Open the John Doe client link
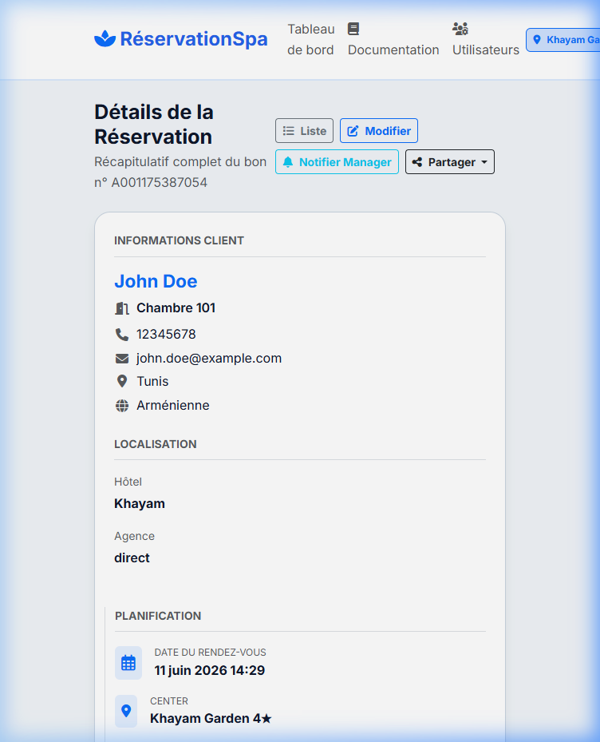The width and height of the screenshot is (600, 742). coord(156,281)
